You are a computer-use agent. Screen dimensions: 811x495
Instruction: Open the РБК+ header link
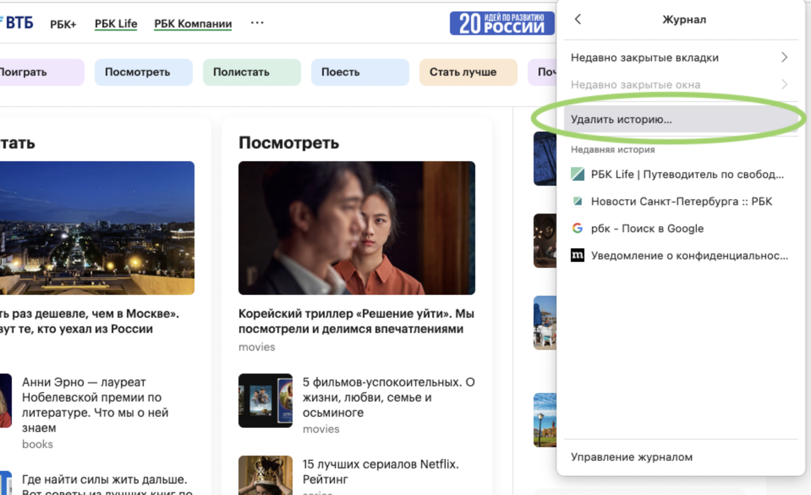(63, 24)
